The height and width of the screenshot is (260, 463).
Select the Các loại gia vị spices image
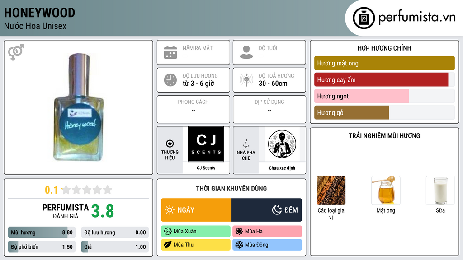(x=331, y=190)
